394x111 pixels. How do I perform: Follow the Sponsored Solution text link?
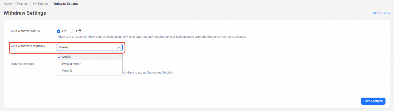(x=161, y=73)
